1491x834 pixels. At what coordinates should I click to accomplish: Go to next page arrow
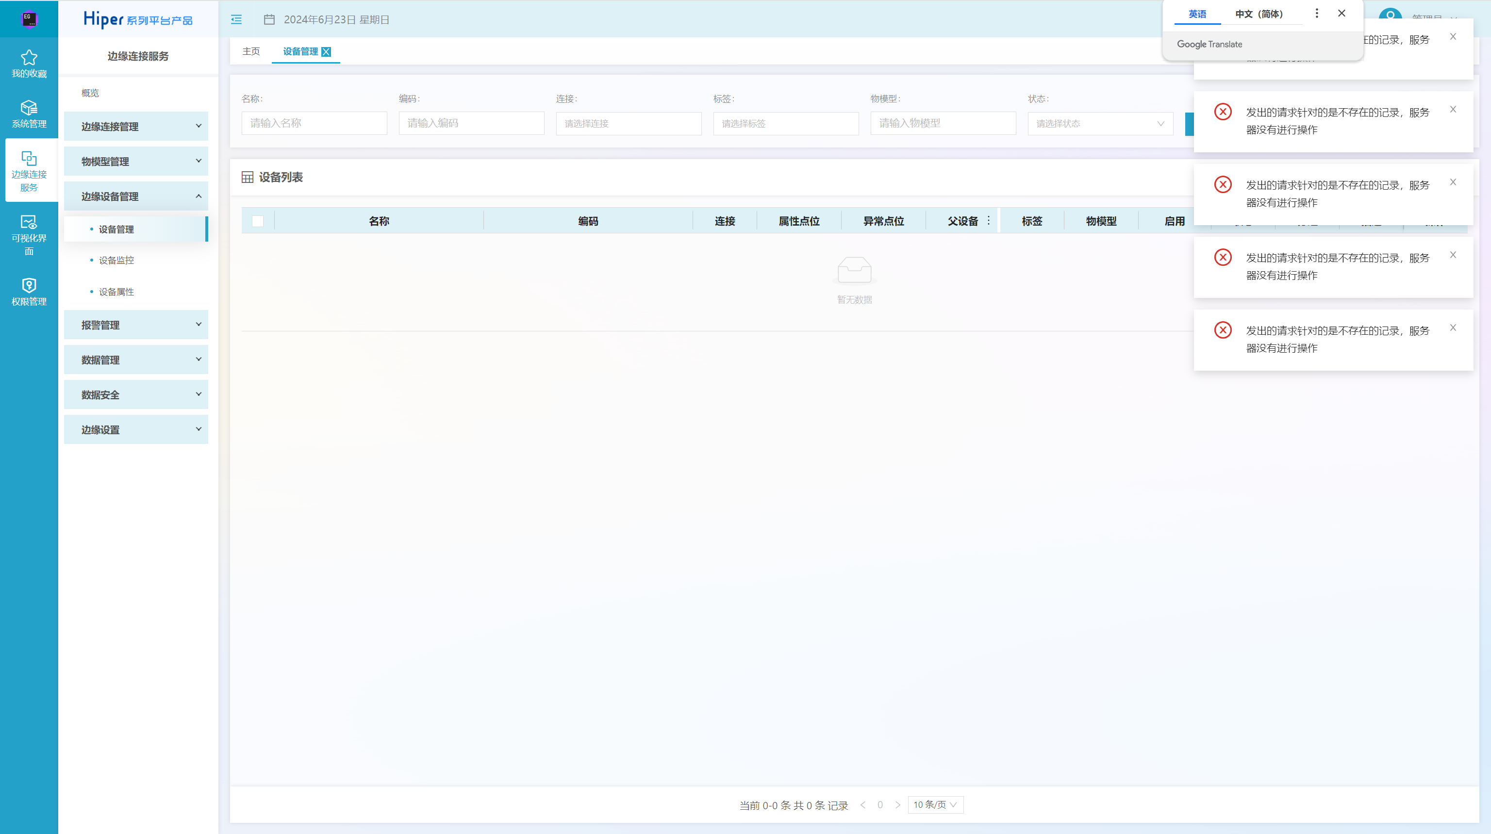[898, 805]
